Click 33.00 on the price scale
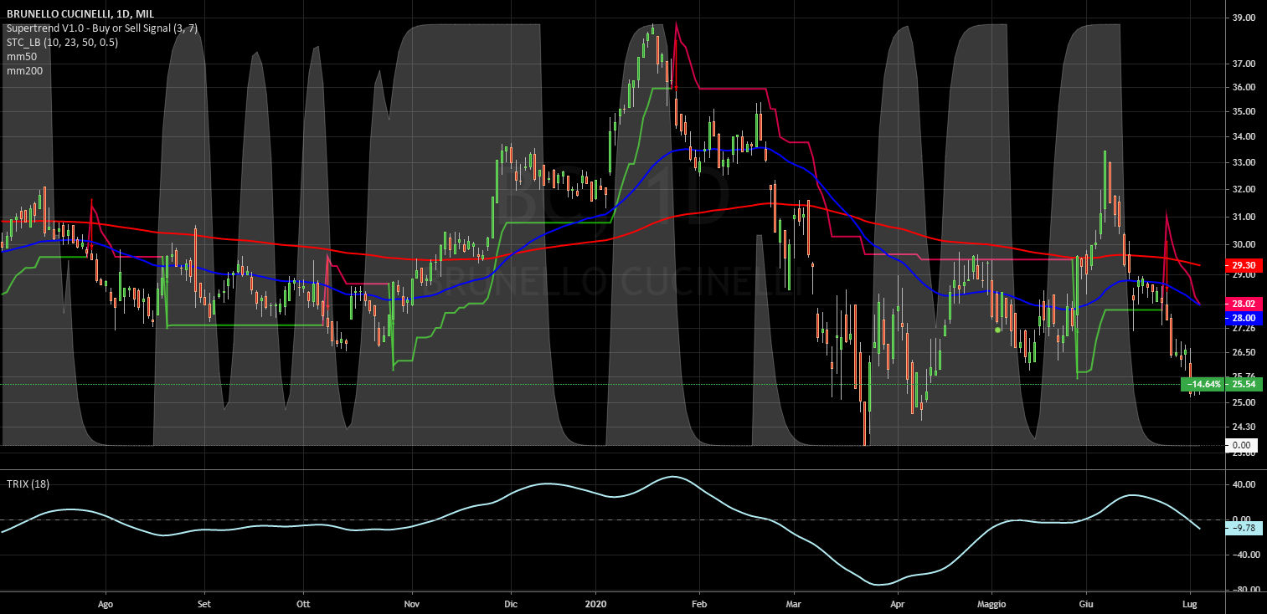This screenshot has width=1267, height=614. pos(1244,162)
